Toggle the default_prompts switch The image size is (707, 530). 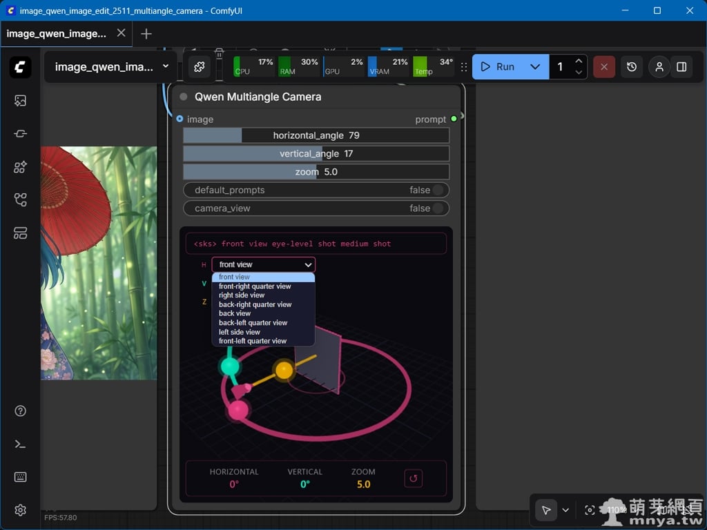click(x=438, y=190)
